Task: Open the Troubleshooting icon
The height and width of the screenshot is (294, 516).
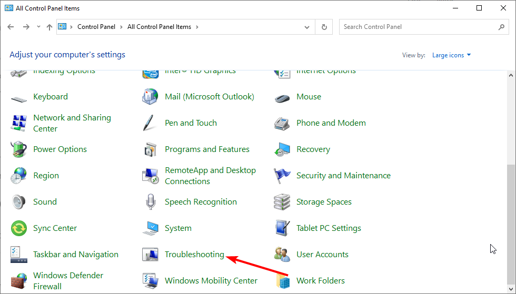Action: tap(150, 255)
